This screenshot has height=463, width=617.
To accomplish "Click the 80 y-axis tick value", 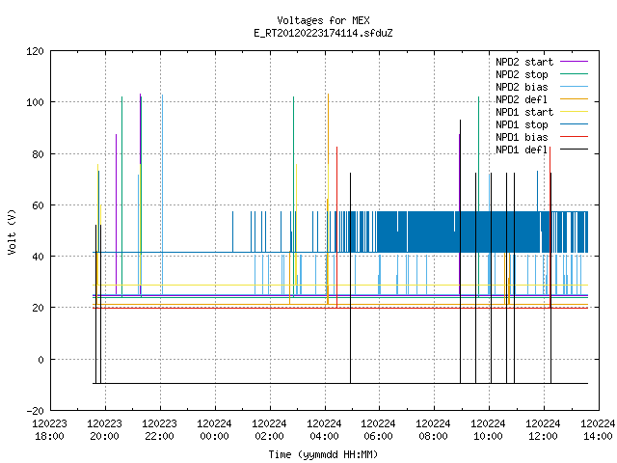I will 38,154.
